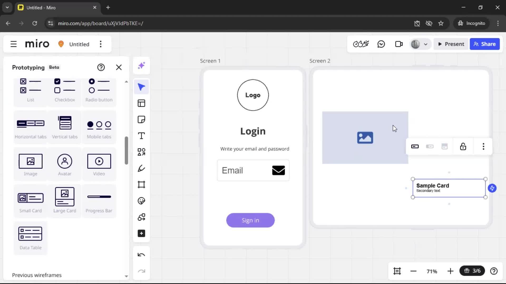Click the Sign in button on Screen 1
The width and height of the screenshot is (506, 284).
[x=250, y=220]
